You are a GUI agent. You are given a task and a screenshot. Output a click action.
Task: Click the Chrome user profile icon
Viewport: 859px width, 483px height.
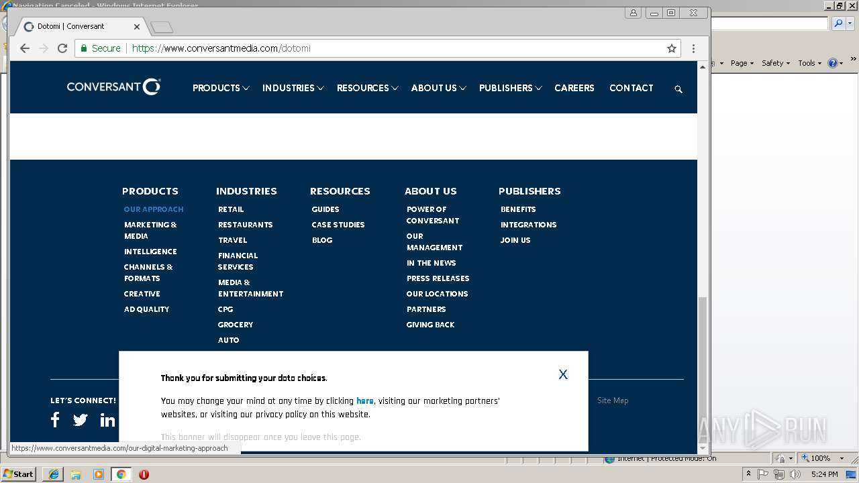[633, 13]
